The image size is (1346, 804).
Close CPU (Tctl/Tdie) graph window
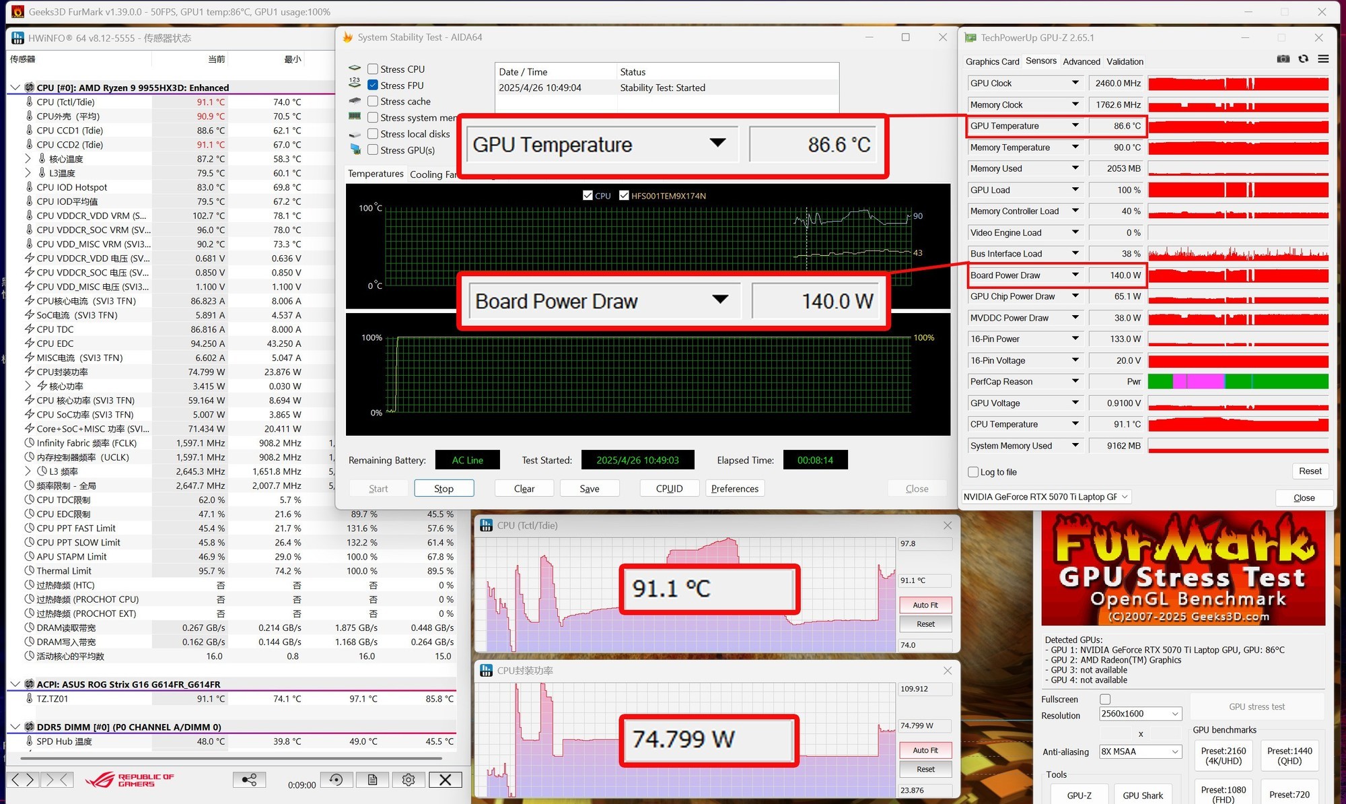point(947,525)
